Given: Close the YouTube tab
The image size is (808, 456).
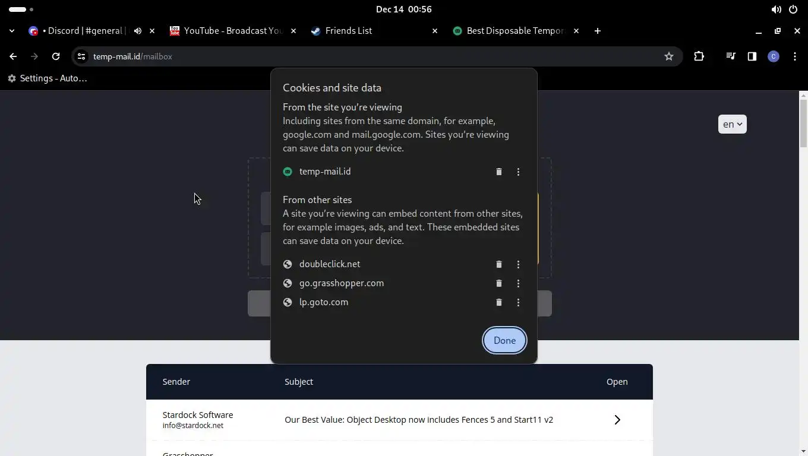Looking at the screenshot, I should (293, 31).
